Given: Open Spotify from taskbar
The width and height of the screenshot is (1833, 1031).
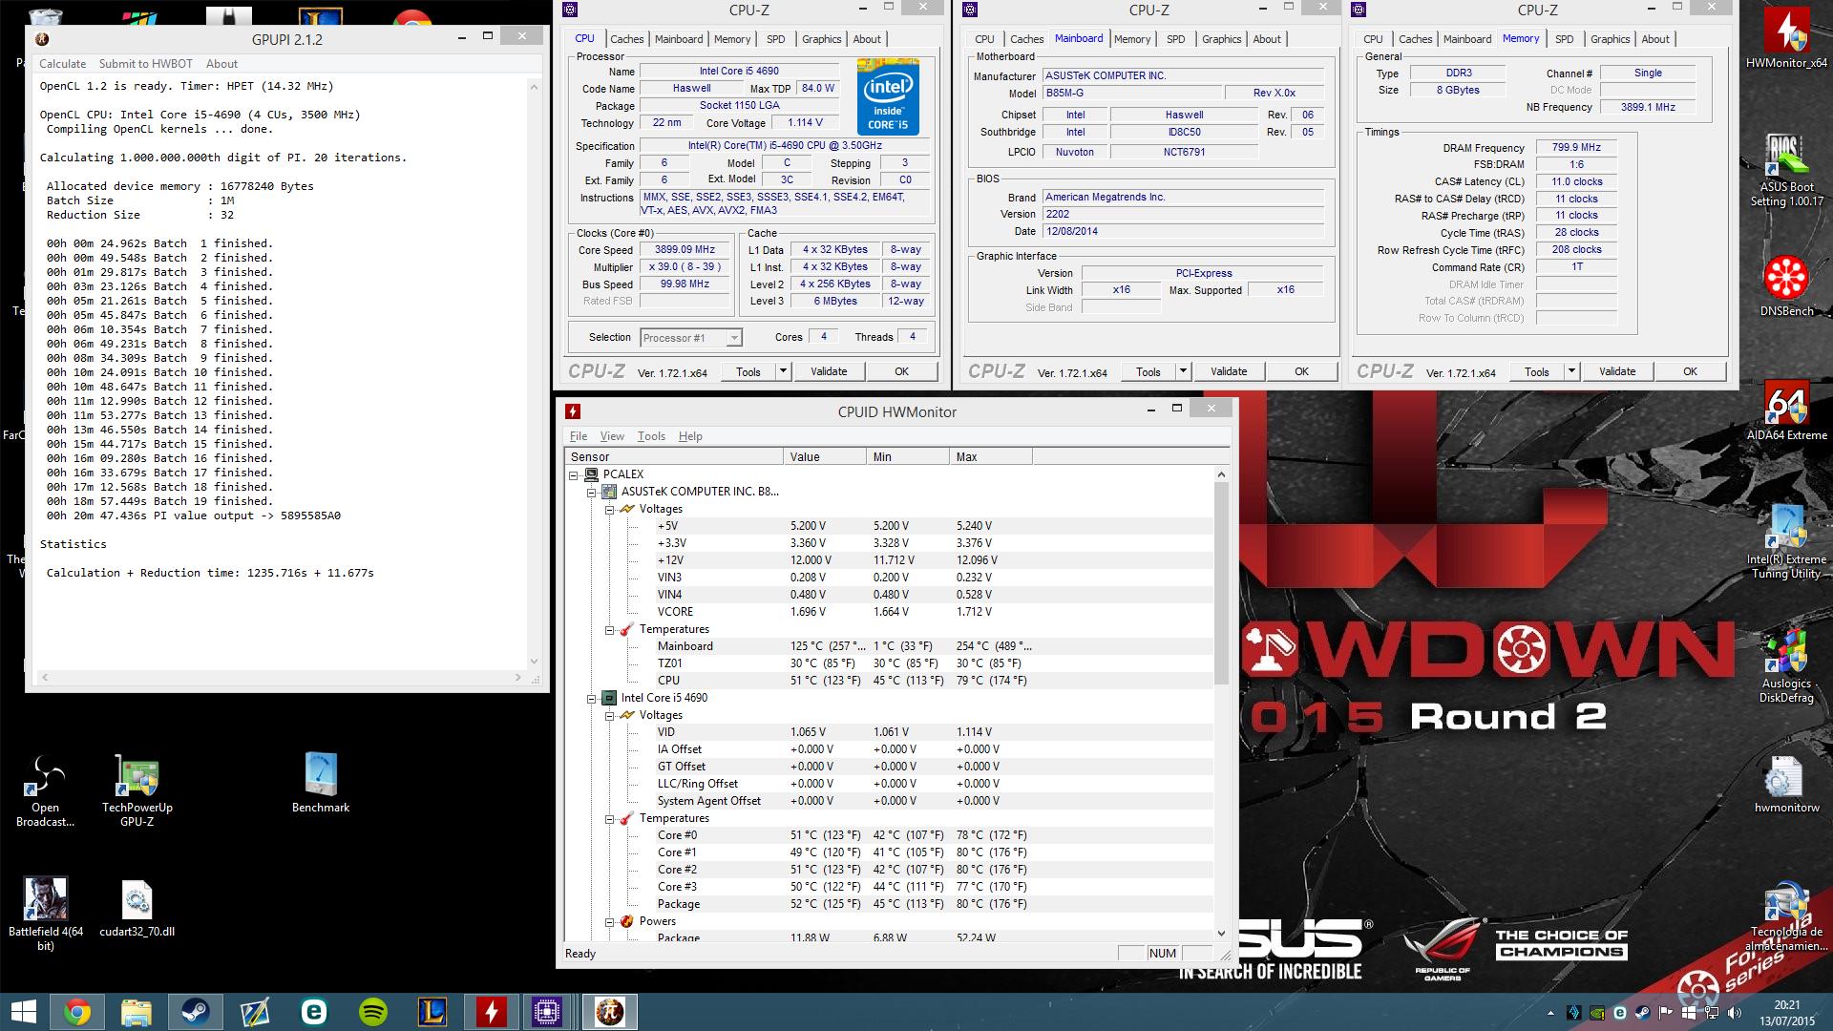Looking at the screenshot, I should coord(373,1012).
